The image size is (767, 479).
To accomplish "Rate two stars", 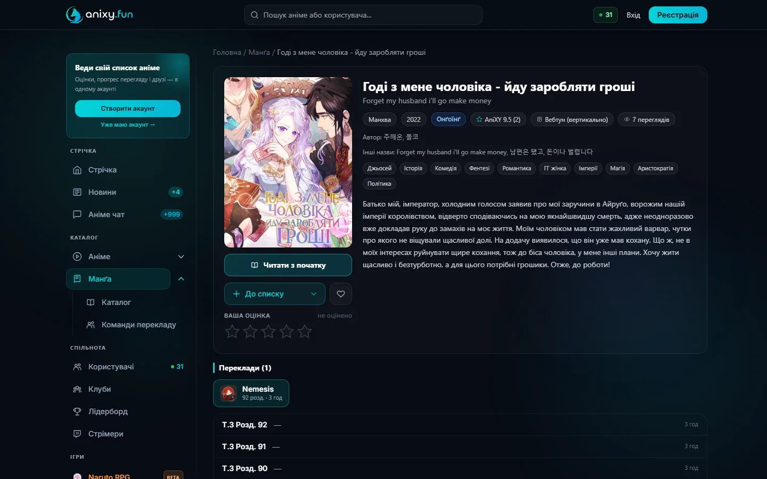I will pos(250,332).
